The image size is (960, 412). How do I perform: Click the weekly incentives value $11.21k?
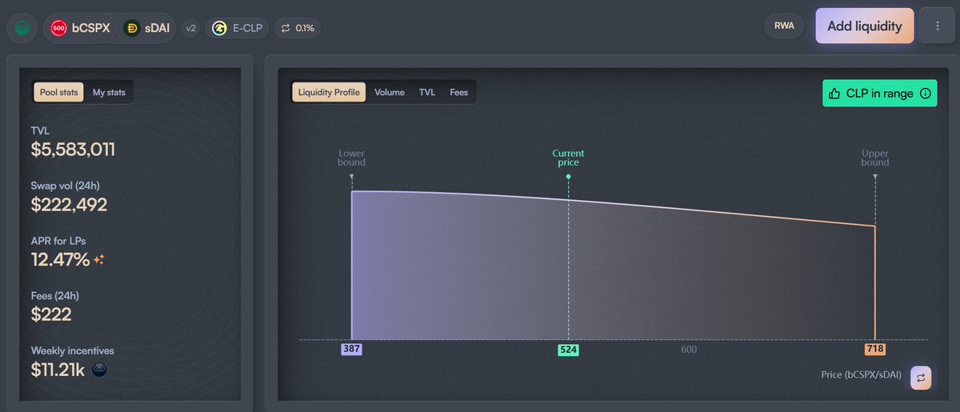click(59, 369)
